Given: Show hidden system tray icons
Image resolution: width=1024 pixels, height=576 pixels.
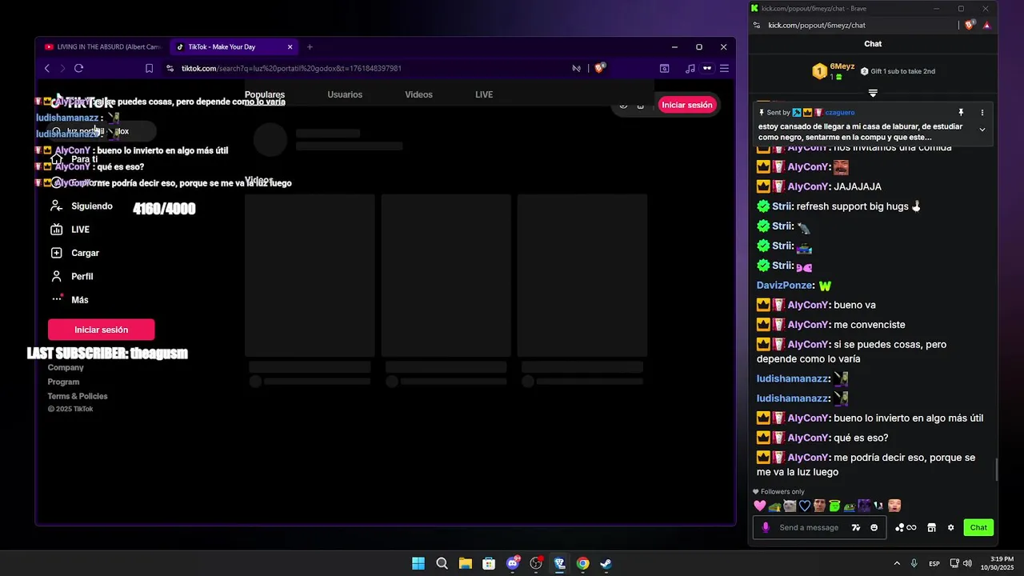Looking at the screenshot, I should [x=896, y=563].
